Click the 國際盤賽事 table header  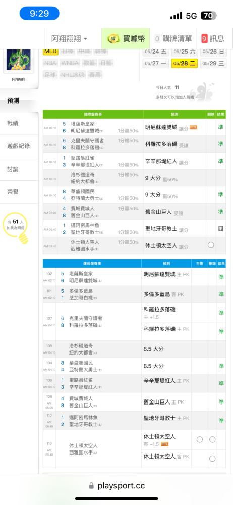pos(93,114)
